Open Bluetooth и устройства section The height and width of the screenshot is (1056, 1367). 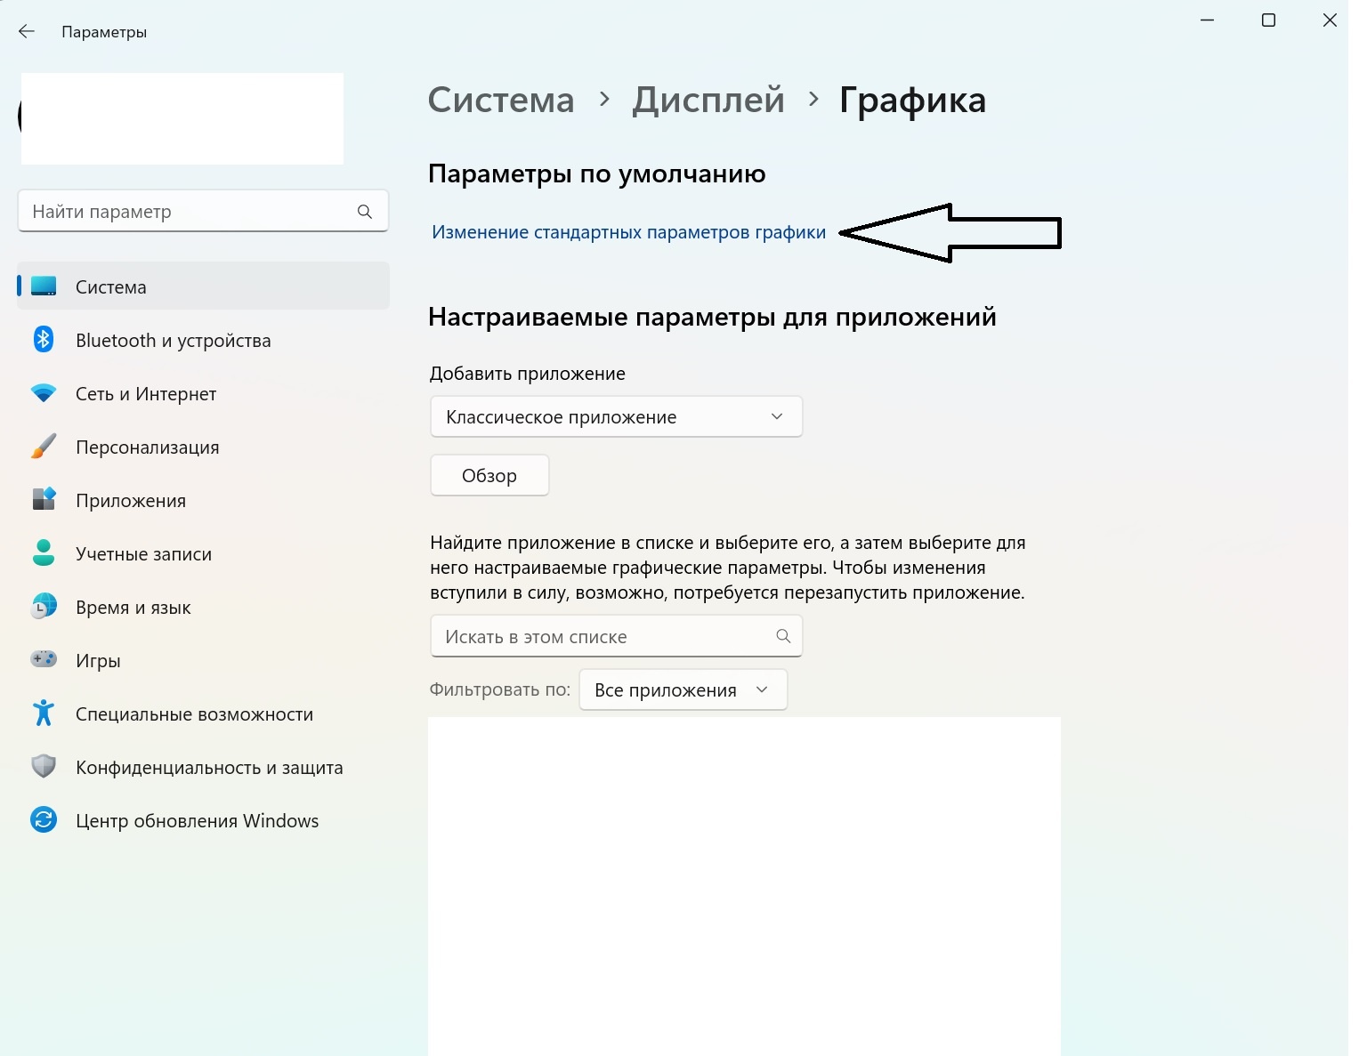click(203, 340)
